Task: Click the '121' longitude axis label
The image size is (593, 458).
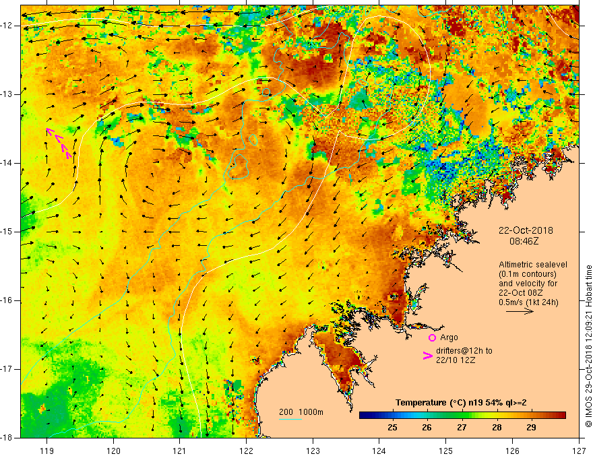Action: point(180,451)
